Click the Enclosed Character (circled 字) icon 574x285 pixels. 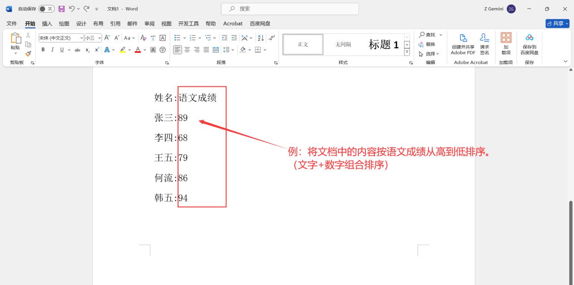(163, 50)
